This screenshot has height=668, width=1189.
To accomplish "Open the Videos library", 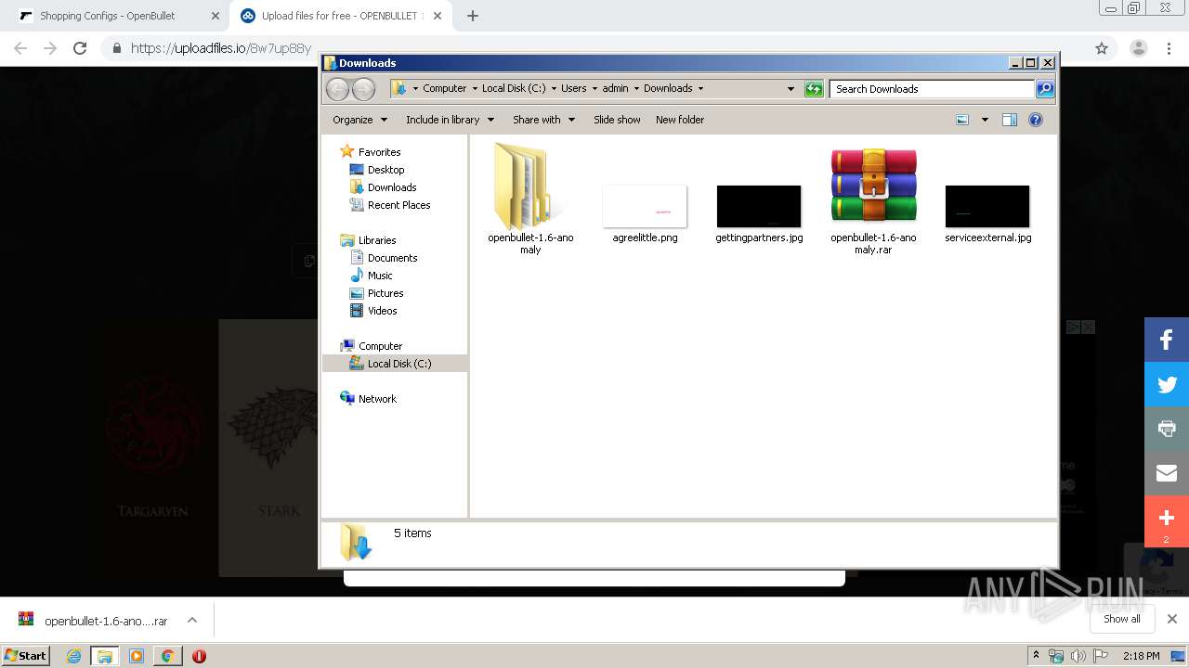I will click(x=382, y=311).
